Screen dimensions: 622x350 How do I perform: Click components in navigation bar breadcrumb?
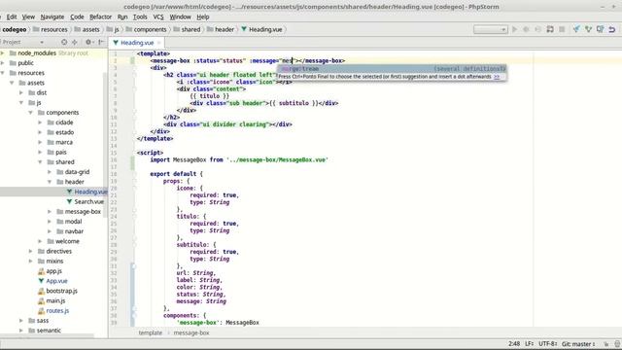coord(146,29)
